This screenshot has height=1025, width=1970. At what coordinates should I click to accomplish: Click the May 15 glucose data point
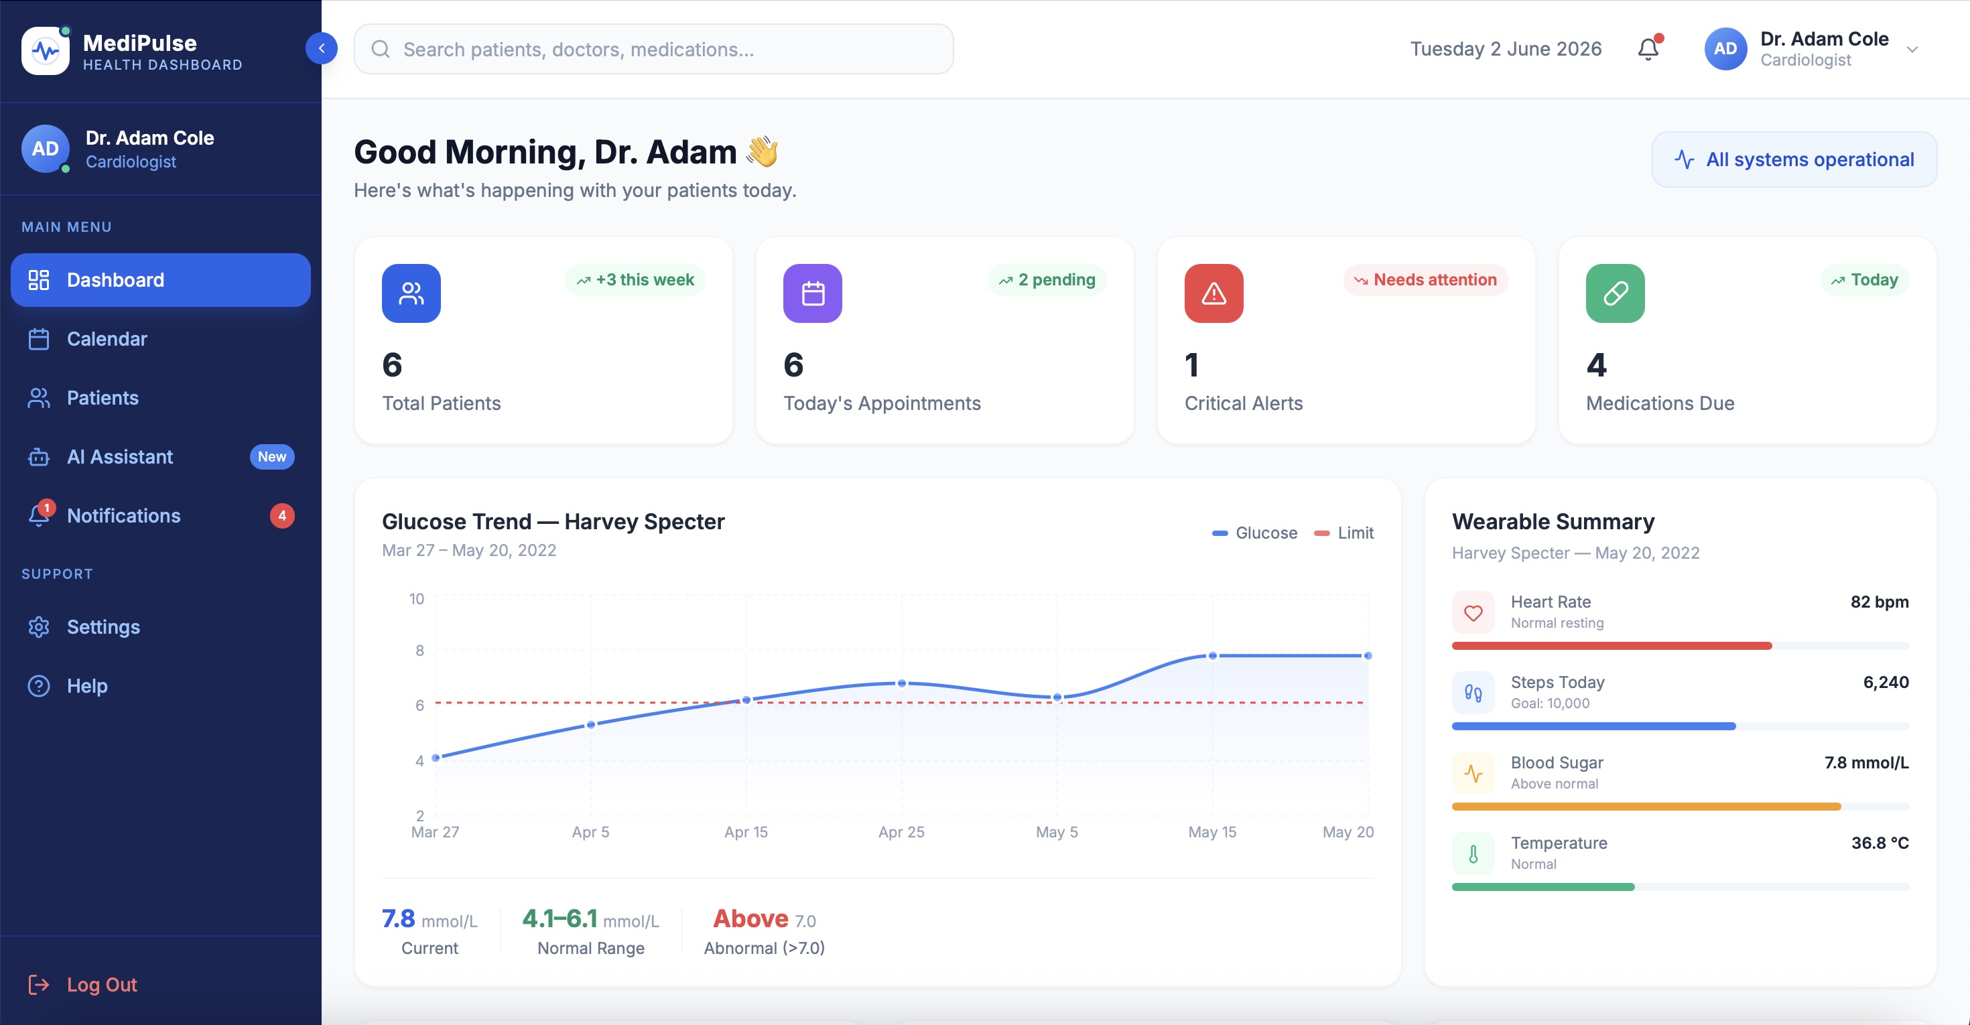(x=1212, y=656)
